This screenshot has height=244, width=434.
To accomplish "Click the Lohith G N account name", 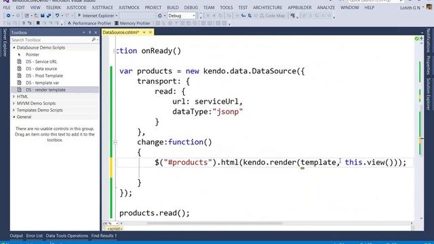I will click(410, 7).
